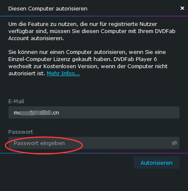Focus the Passwort eingeben field
Viewport: 188px width, 191px height.
click(94, 143)
